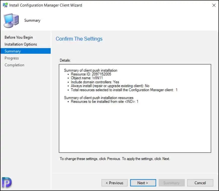Select the Progress step in sidebar
219x191 pixels.
point(12,58)
